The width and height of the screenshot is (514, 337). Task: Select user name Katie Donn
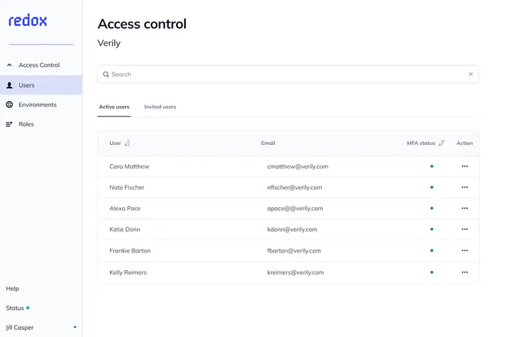[125, 229]
